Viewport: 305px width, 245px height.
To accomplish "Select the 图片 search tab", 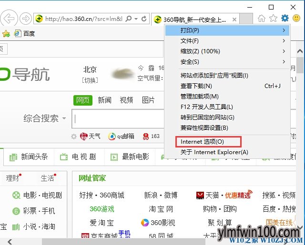I will 148,100.
